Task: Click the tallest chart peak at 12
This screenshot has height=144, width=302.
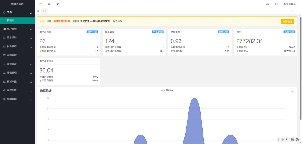Action: pos(195,98)
